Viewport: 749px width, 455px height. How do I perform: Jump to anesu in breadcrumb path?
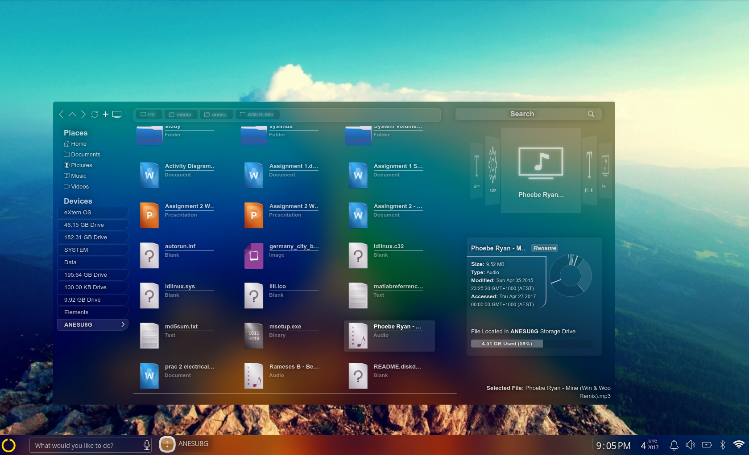pyautogui.click(x=216, y=115)
